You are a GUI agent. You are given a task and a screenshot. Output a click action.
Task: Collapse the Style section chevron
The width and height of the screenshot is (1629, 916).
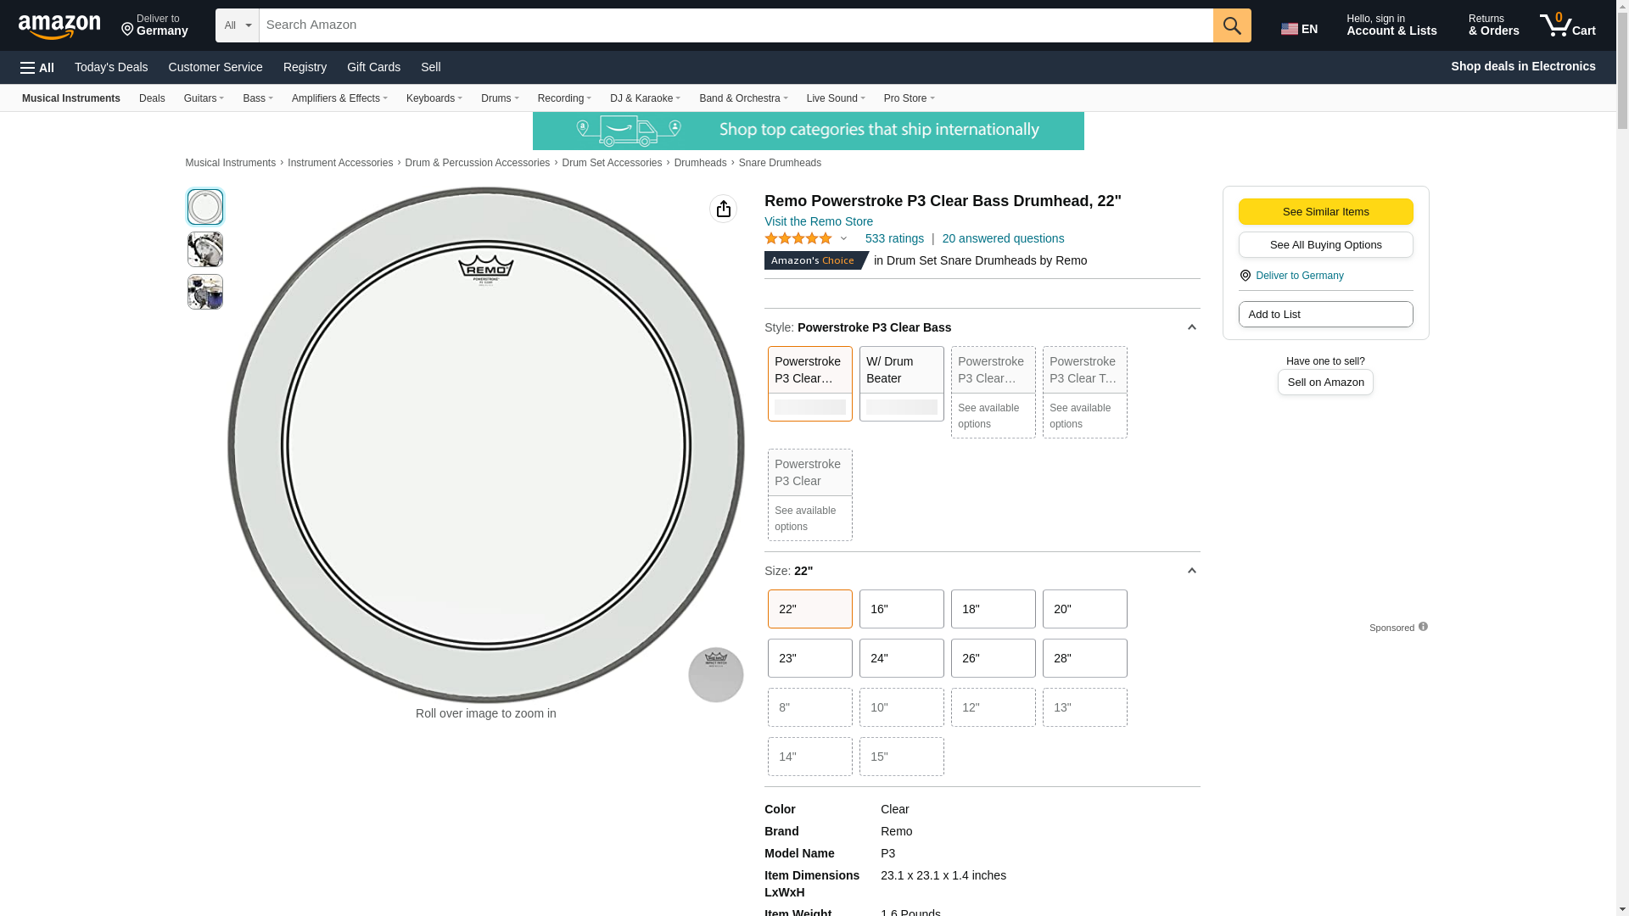[x=1191, y=327]
